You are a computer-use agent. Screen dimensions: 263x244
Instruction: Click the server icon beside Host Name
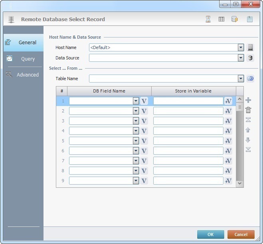[x=250, y=47]
